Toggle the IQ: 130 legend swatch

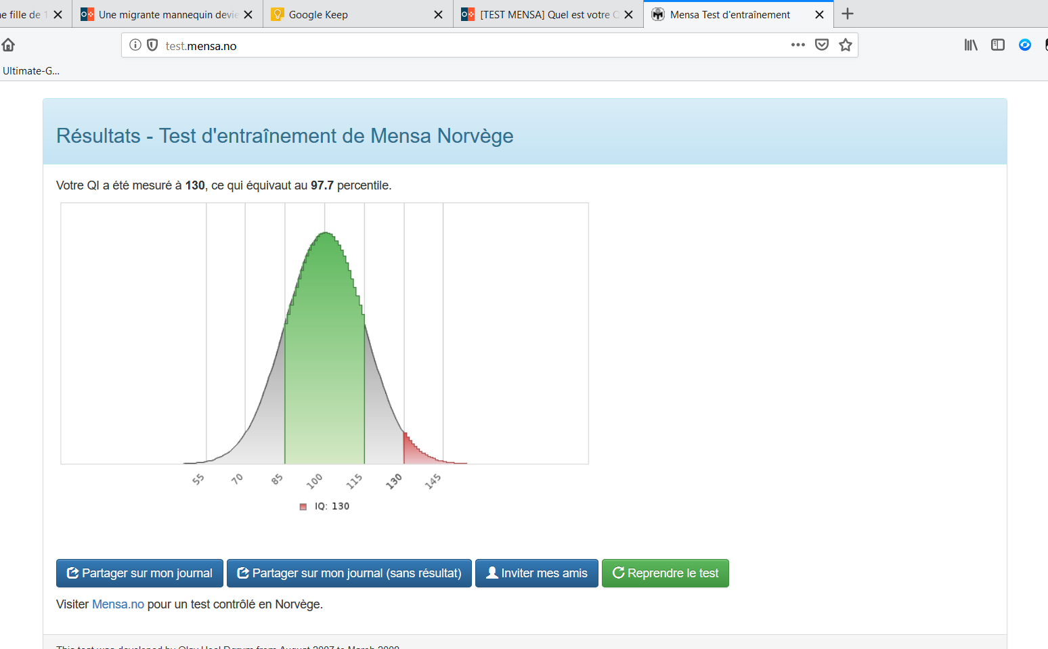click(303, 506)
